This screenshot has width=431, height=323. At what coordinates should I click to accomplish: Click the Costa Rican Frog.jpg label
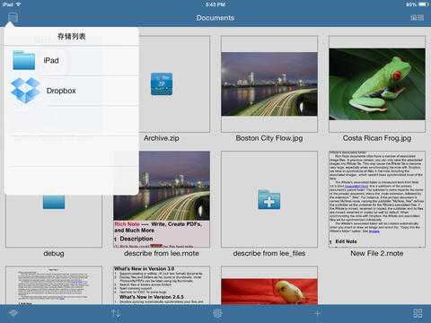(x=377, y=138)
